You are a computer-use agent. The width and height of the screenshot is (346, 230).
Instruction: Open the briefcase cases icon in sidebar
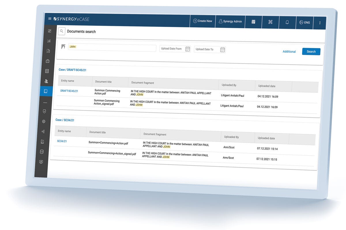click(47, 61)
